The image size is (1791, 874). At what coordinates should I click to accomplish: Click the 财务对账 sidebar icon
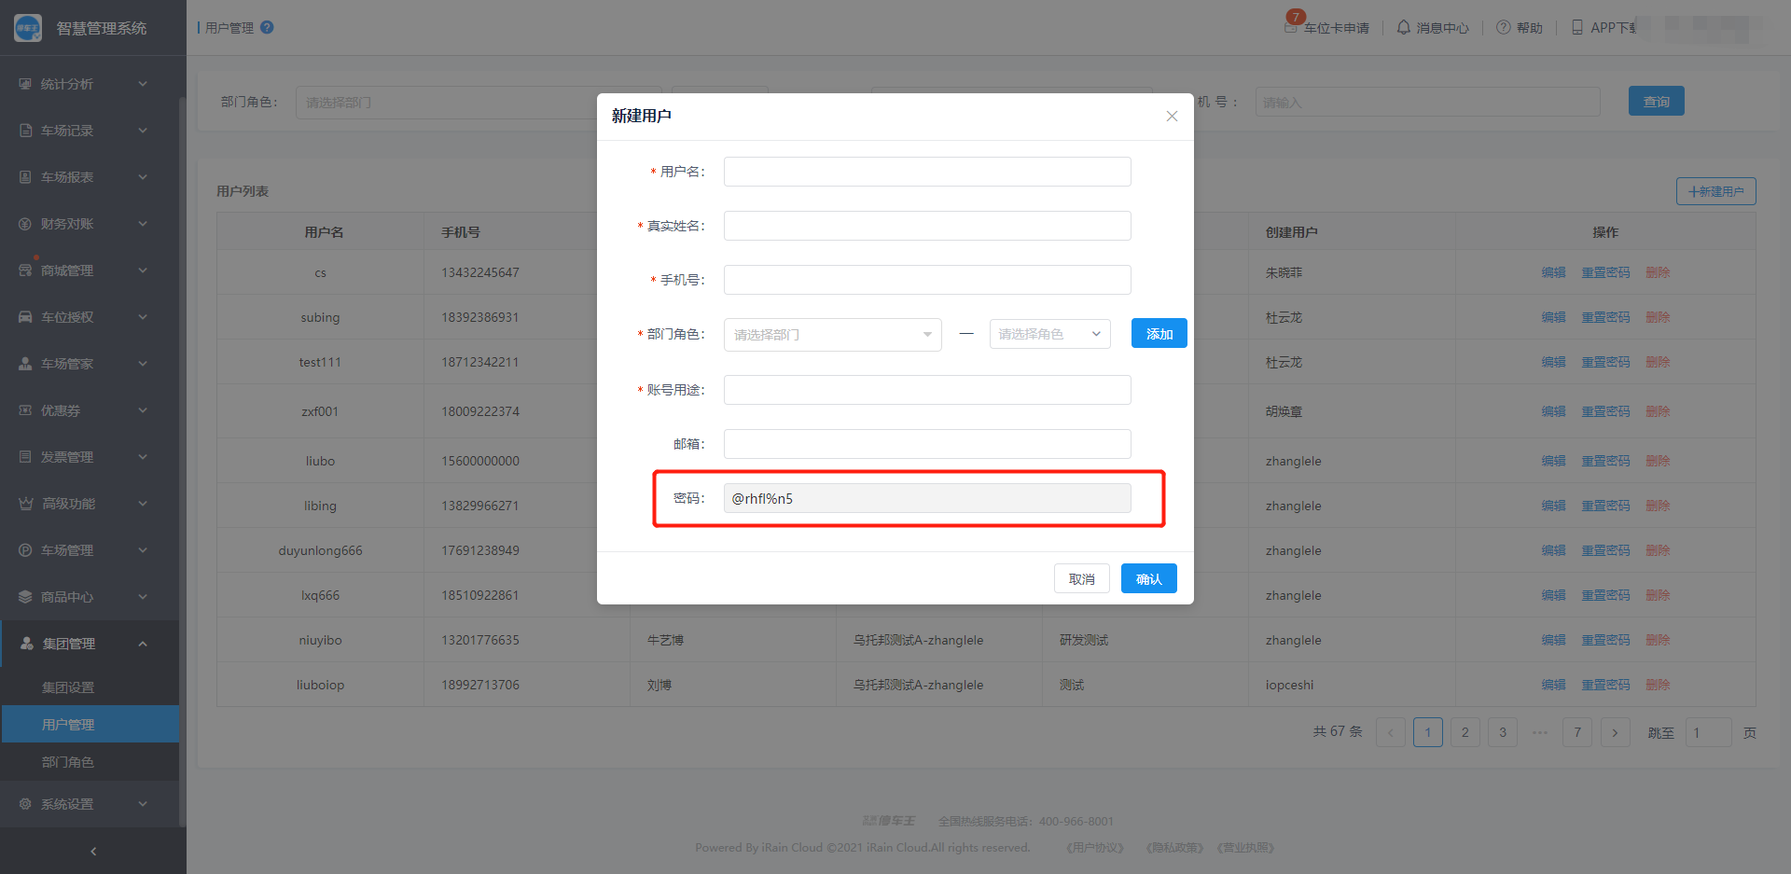(x=25, y=224)
